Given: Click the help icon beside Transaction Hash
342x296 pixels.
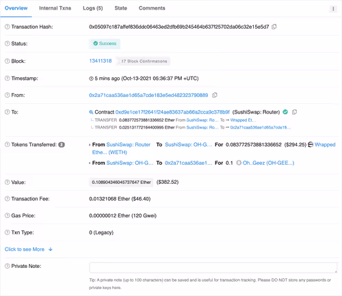Looking at the screenshot, I should tap(8, 27).
